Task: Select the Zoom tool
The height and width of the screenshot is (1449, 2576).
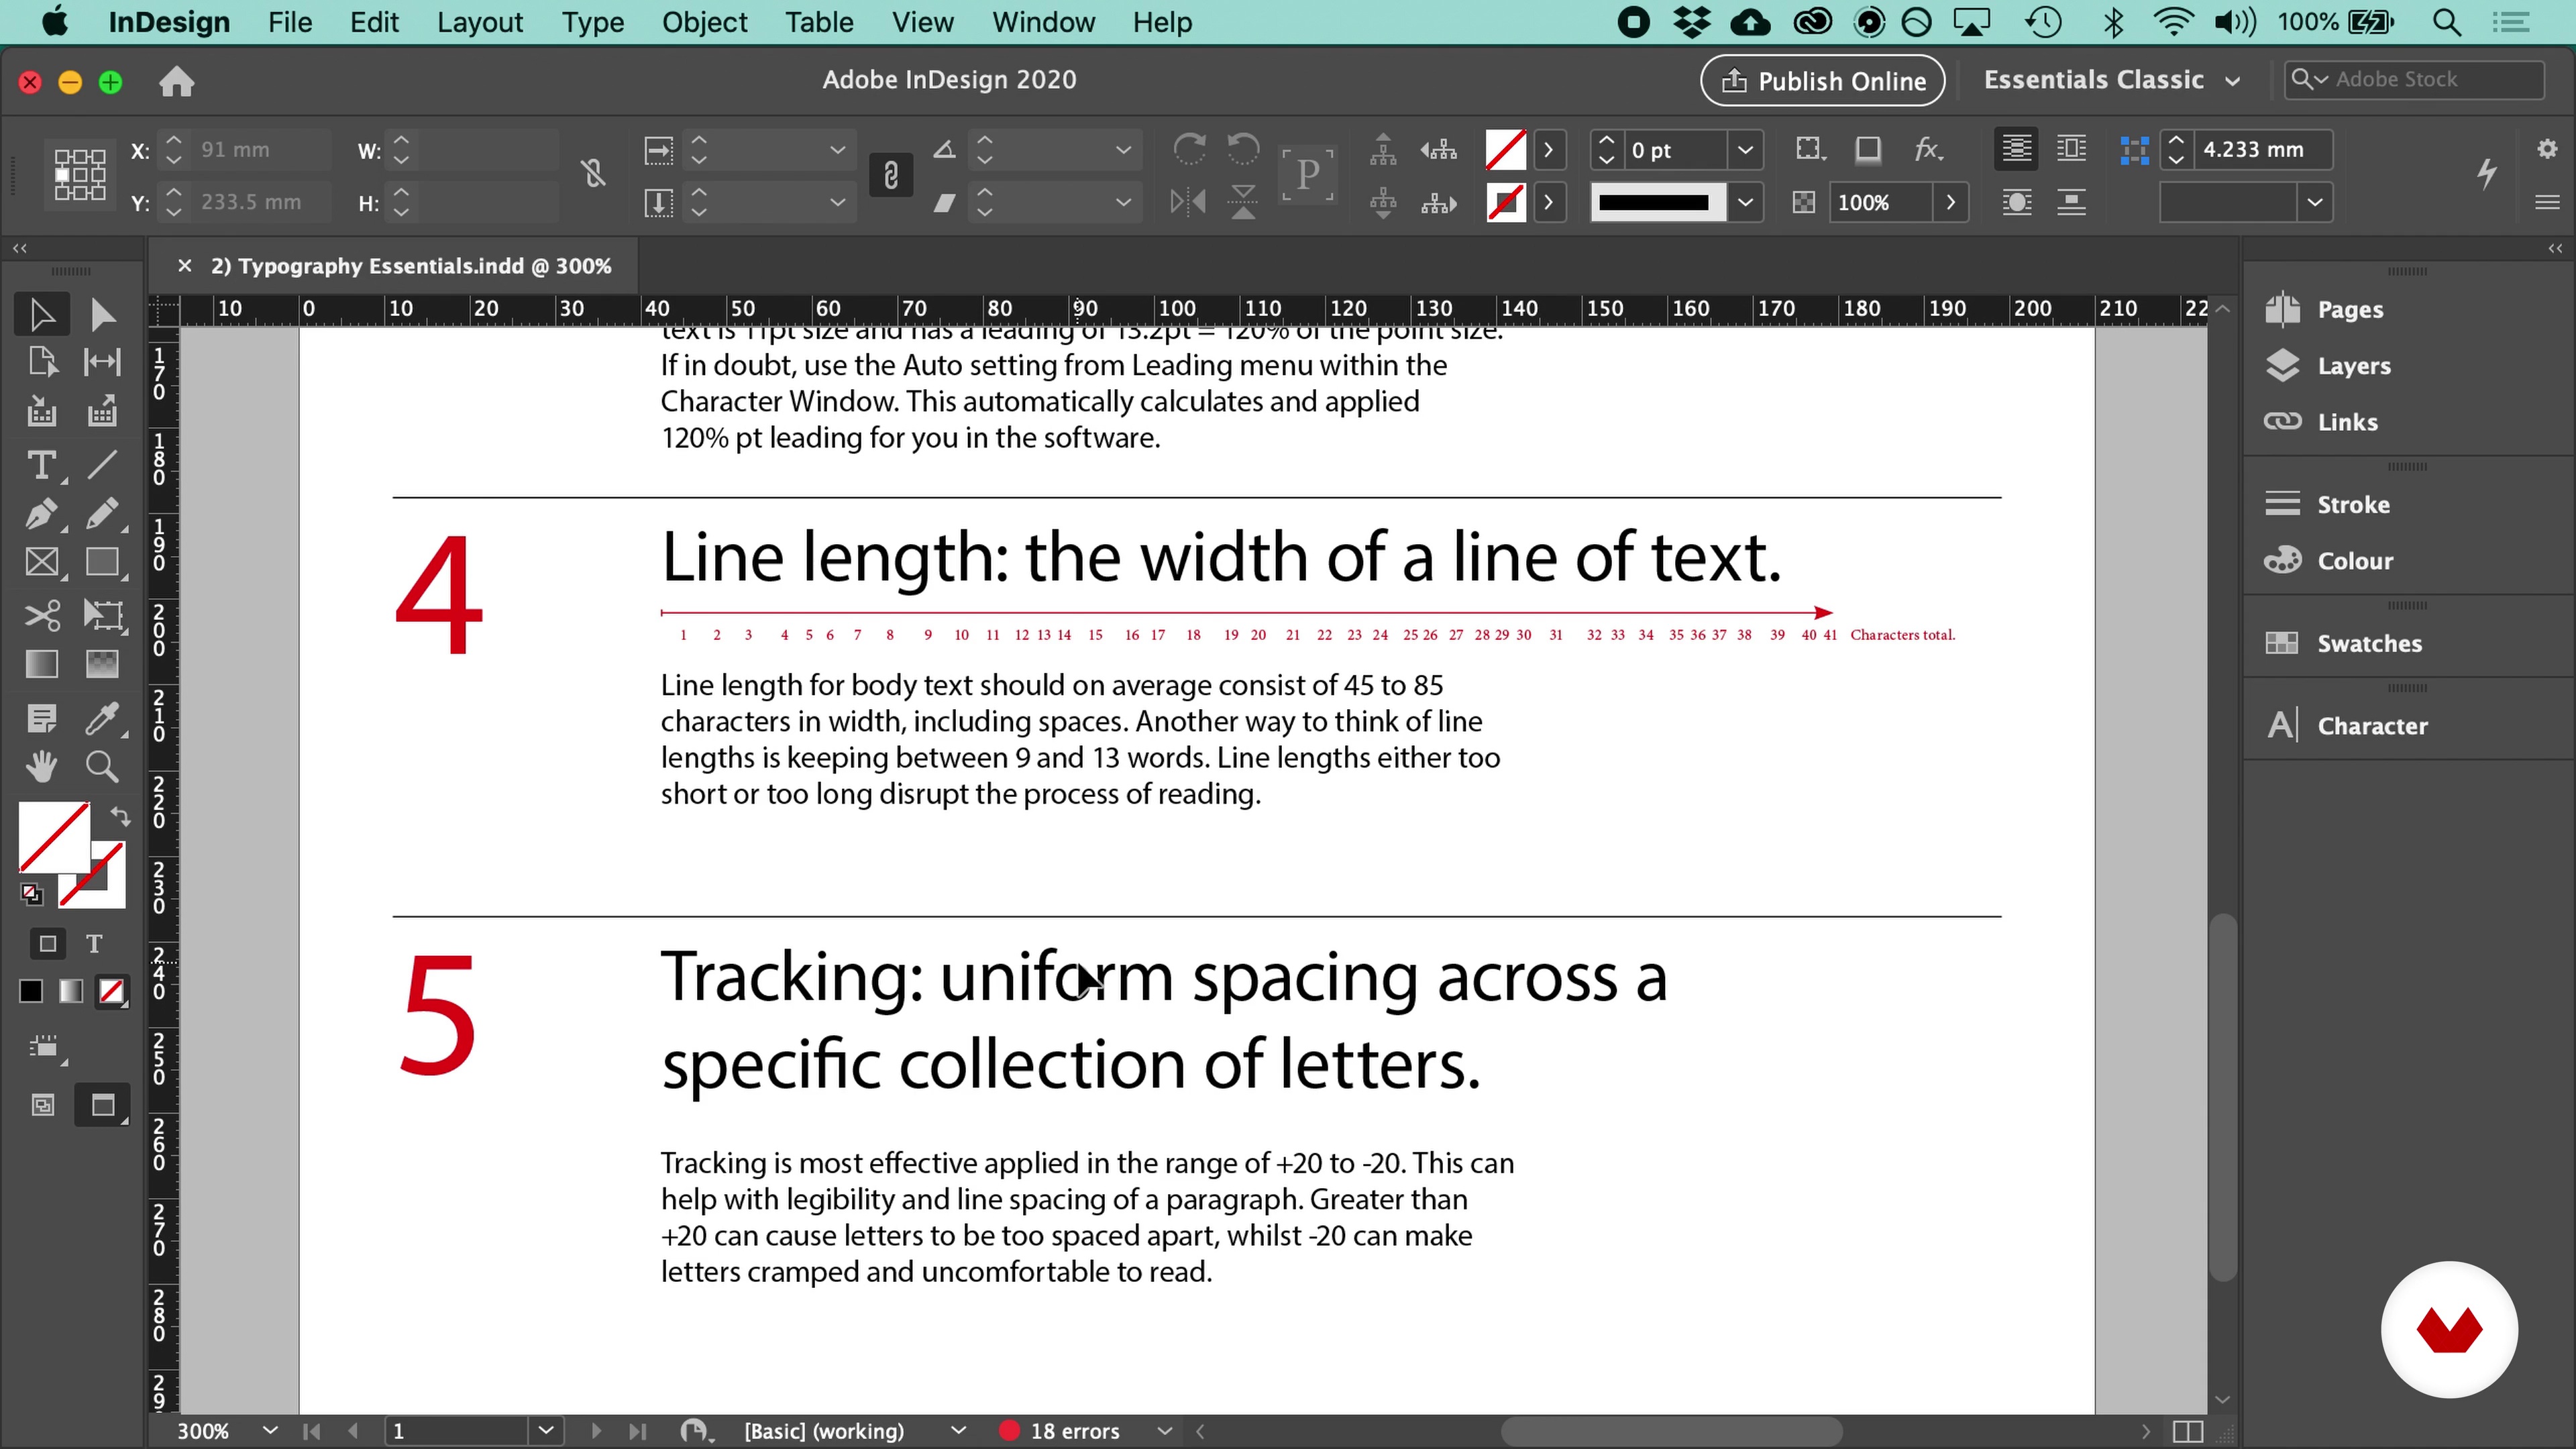Action: pyautogui.click(x=102, y=767)
